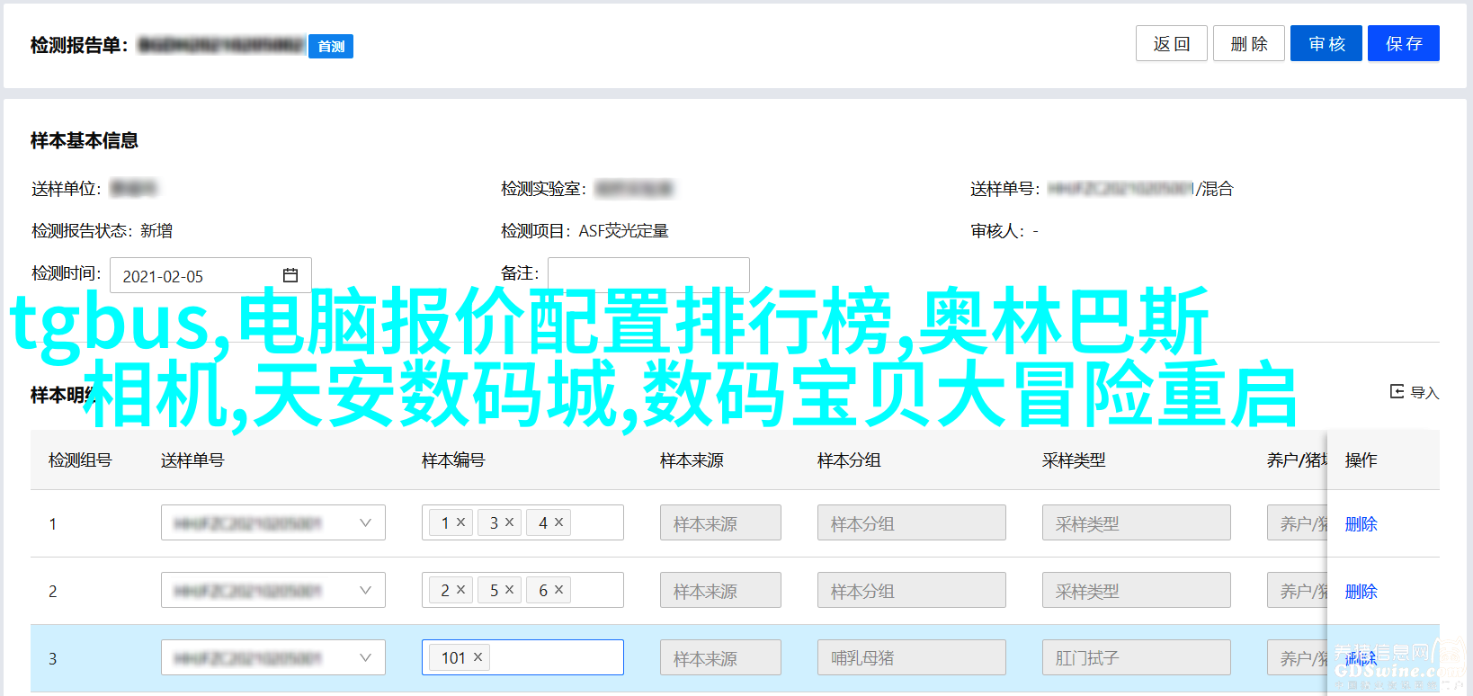Open the calendar icon in 检测时间 field
1473x696 pixels.
pyautogui.click(x=290, y=275)
